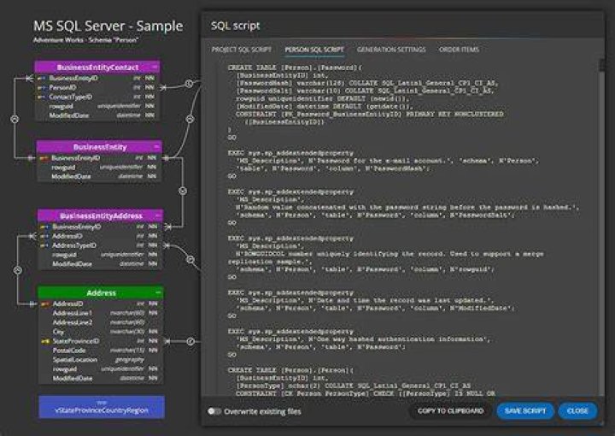Select key icon of BusinessEntityAddress BusinessEntityID row
Image resolution: width=615 pixels, height=436 pixels.
[x=44, y=227]
